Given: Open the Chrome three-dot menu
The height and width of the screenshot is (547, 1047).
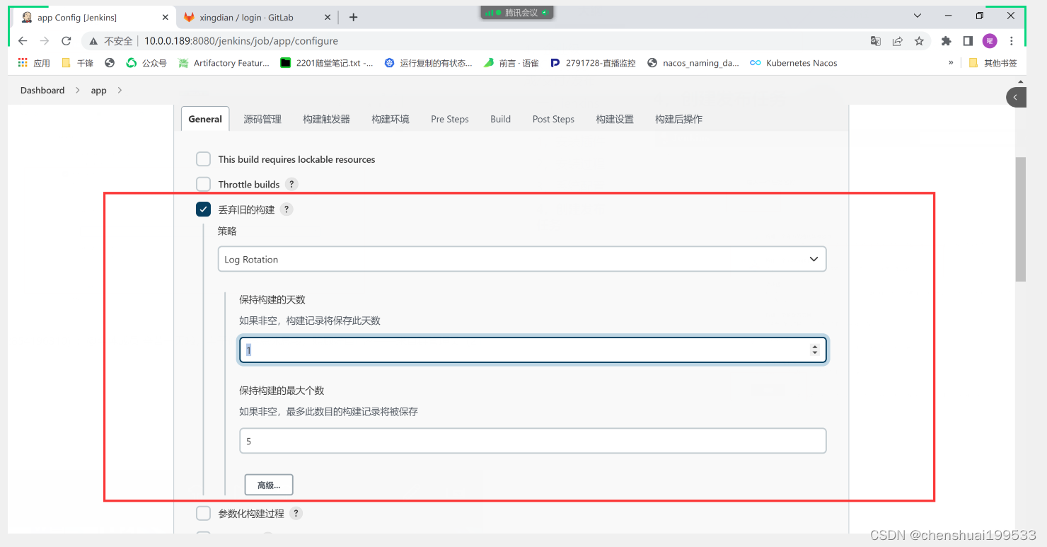Looking at the screenshot, I should [x=1012, y=41].
